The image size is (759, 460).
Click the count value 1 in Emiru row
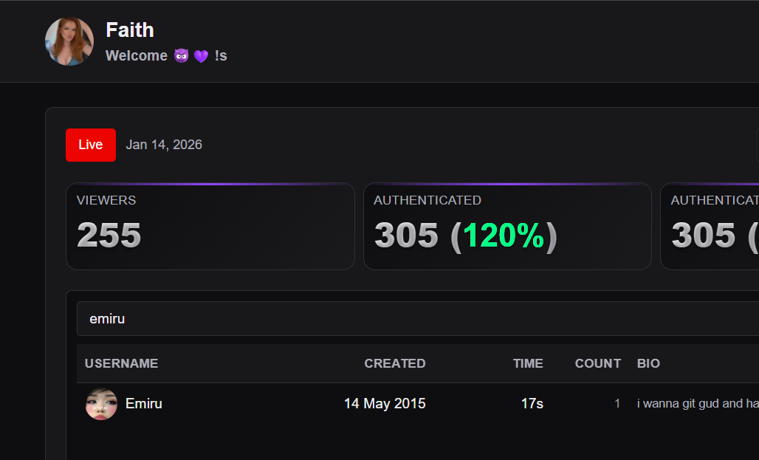[617, 403]
